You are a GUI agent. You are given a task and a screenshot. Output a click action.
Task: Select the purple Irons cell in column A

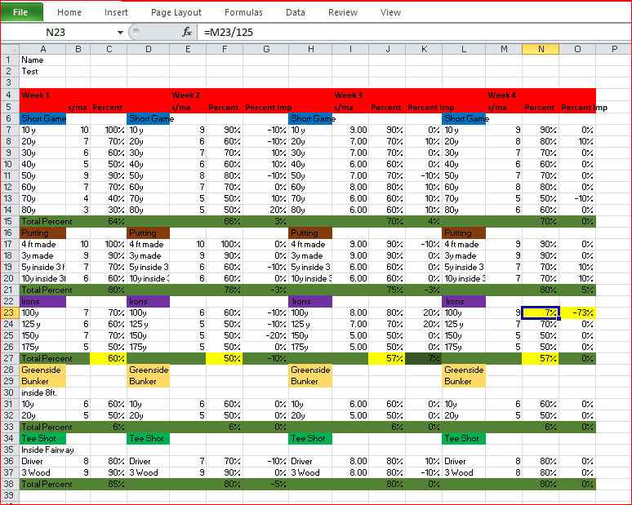pos(42,301)
